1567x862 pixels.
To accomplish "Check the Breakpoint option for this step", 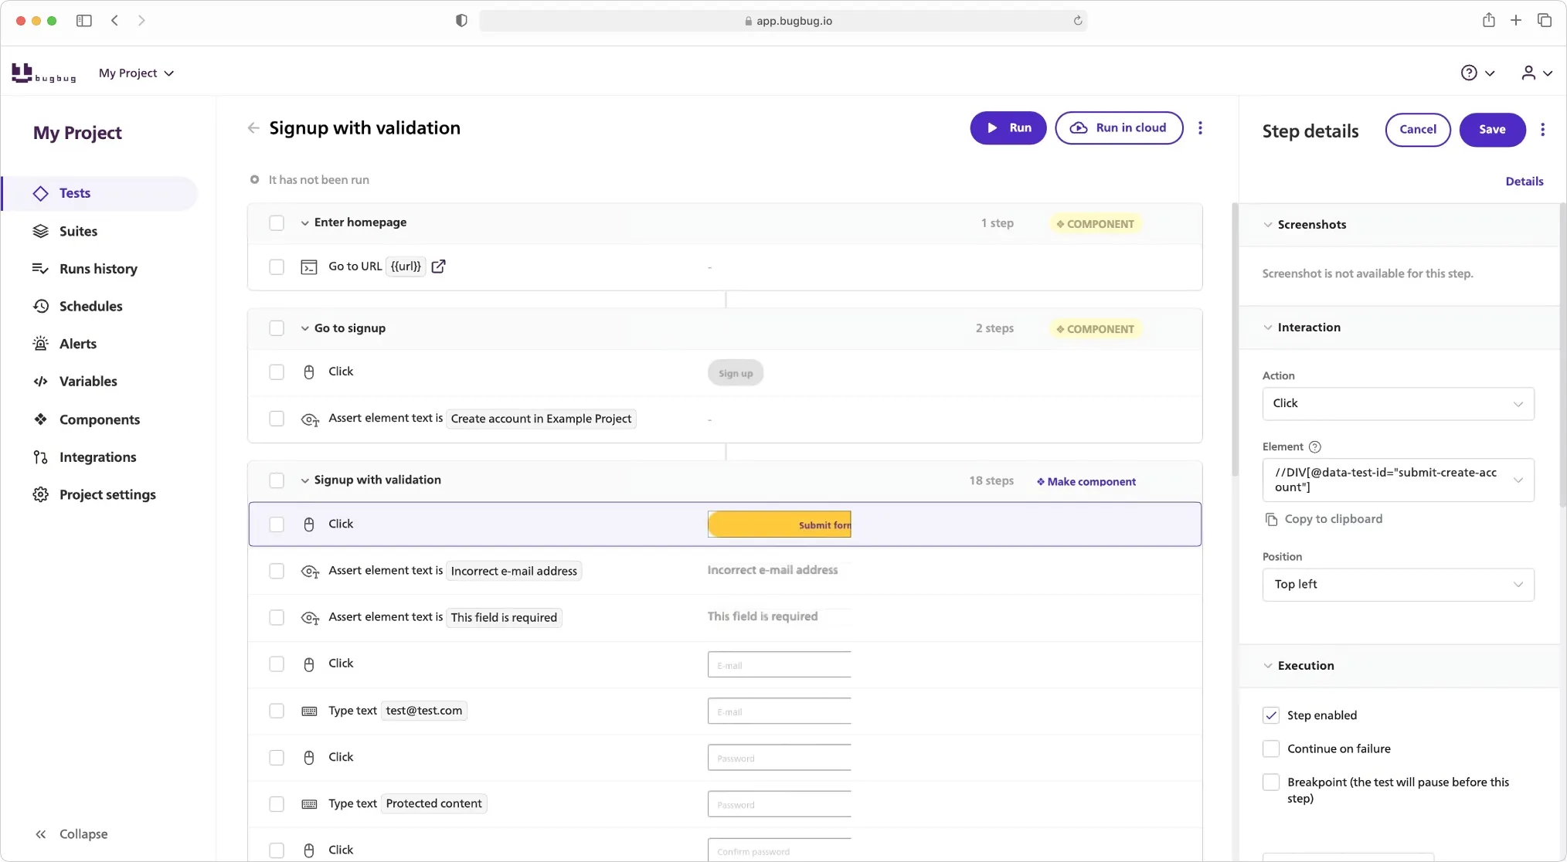I will (1270, 782).
